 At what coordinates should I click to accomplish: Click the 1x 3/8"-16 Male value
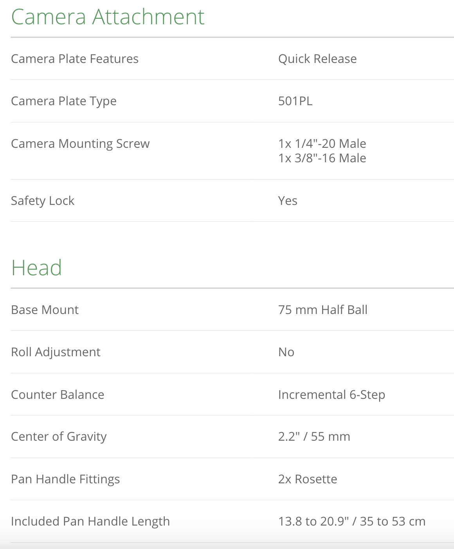pyautogui.click(x=322, y=158)
